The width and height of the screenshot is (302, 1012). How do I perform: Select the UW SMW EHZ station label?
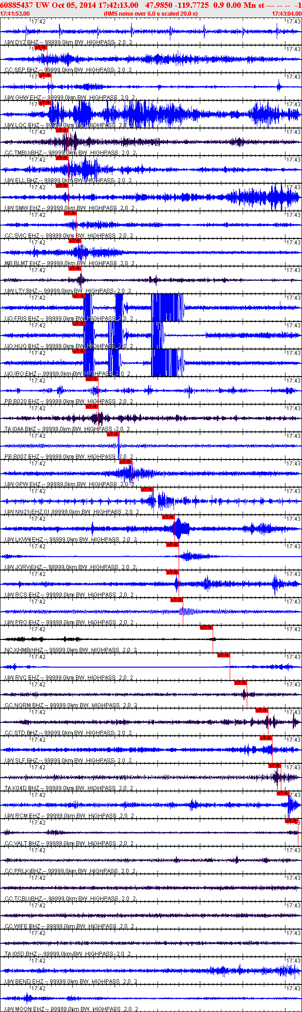(23, 208)
